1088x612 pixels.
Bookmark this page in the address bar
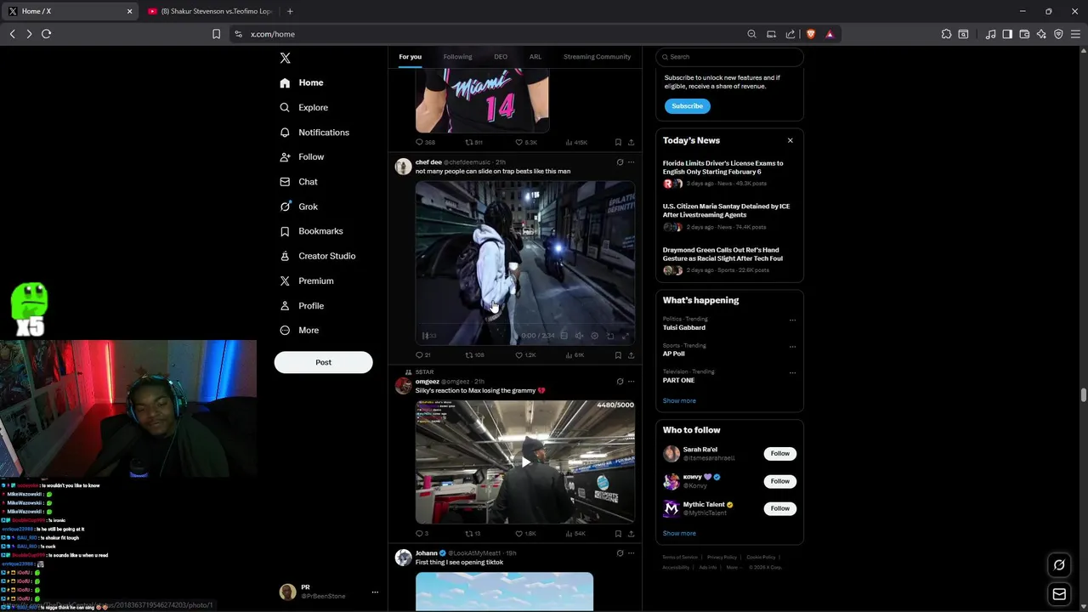[216, 34]
